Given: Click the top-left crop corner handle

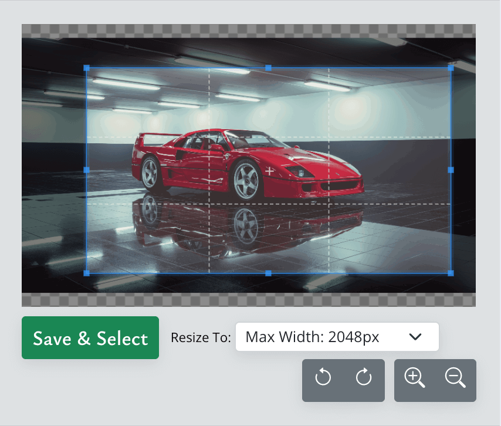Looking at the screenshot, I should click(87, 67).
